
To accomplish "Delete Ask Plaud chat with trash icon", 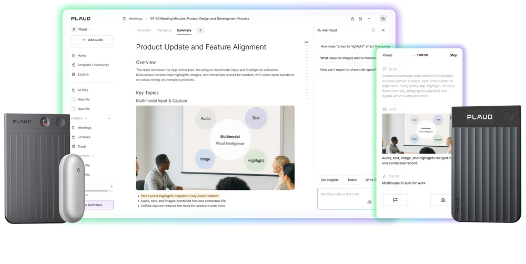I will (x=373, y=31).
